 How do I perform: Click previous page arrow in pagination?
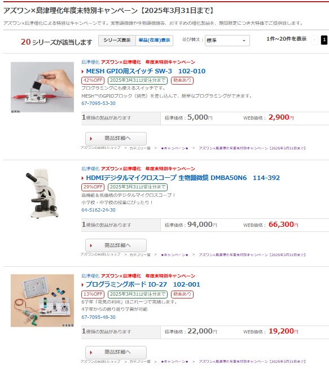314,40
